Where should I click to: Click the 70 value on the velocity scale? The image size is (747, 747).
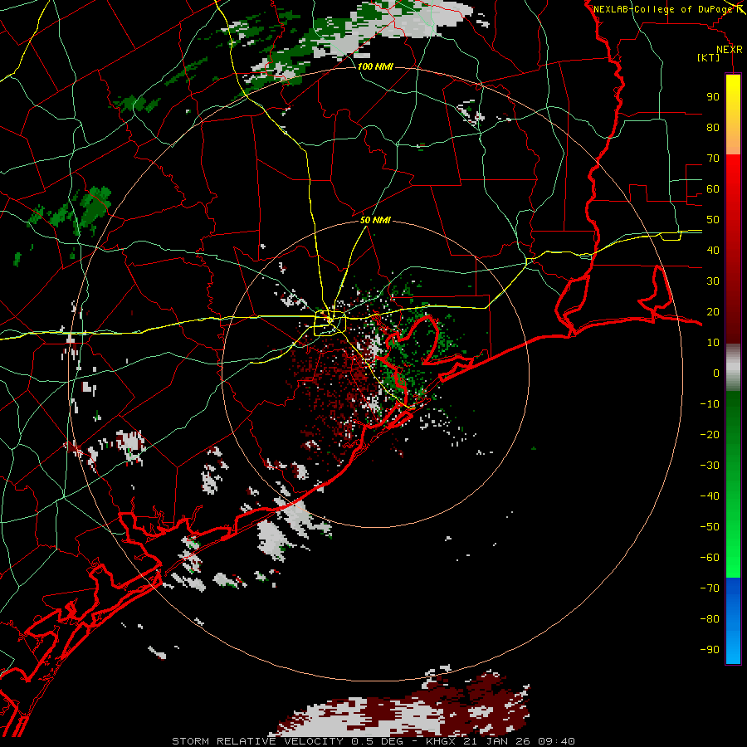point(713,159)
